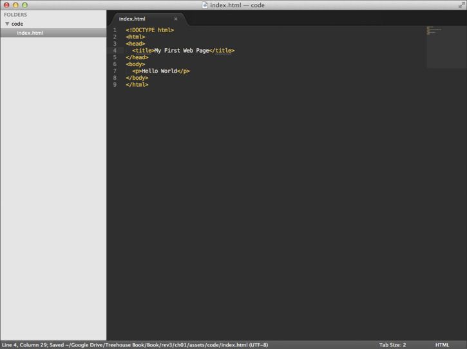
Task: Click the green zoom window button
Action: click(24, 5)
